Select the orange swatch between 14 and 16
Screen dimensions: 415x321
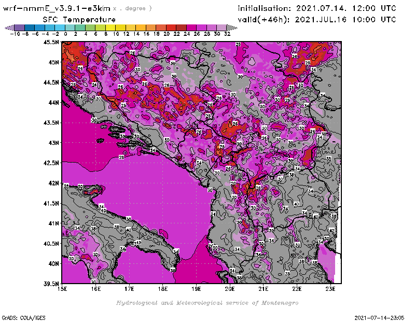point(141,28)
